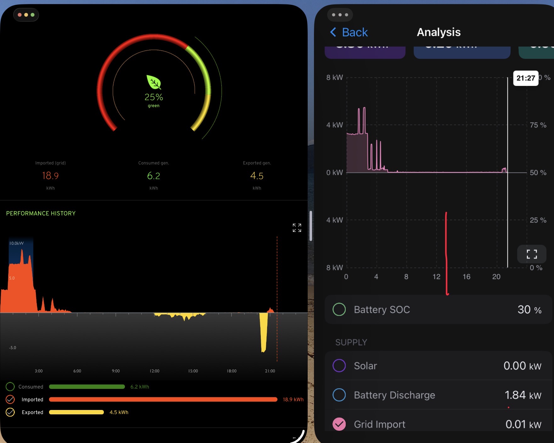
Task: Expand the performance history chart to fullscreen
Action: 297,228
